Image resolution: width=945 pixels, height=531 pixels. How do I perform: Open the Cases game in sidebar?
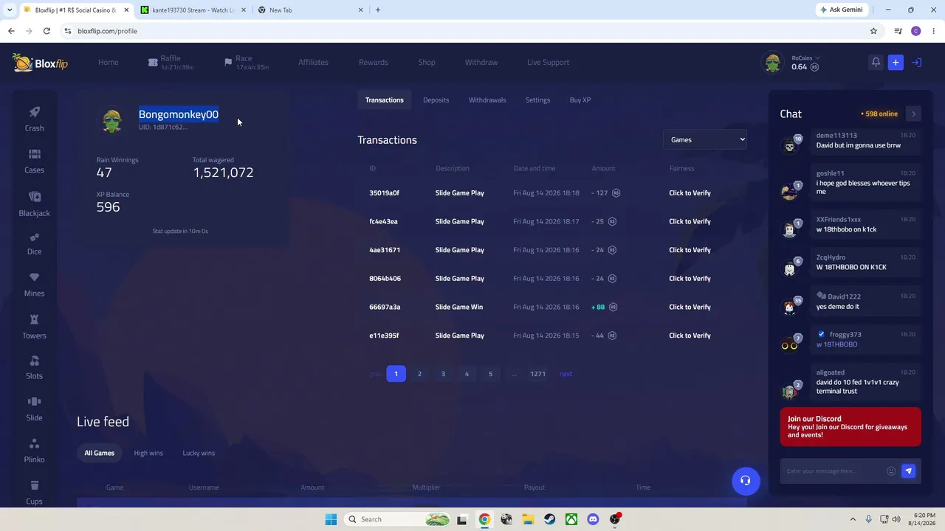click(x=34, y=162)
